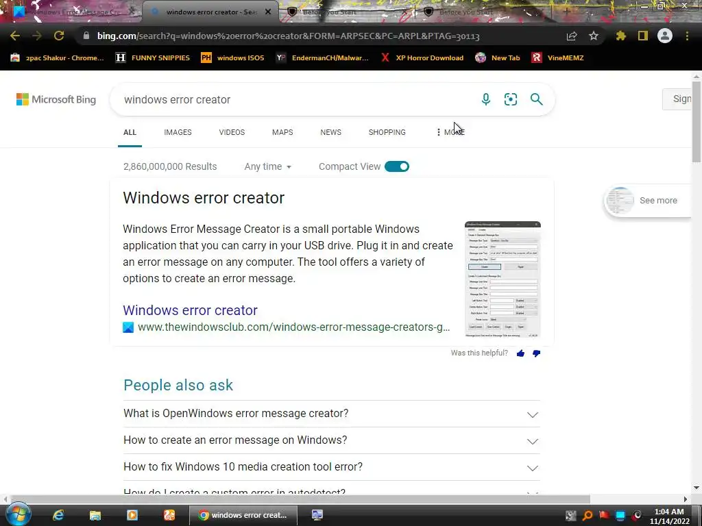Open thewindowsclub.com URL link

pyautogui.click(x=293, y=327)
